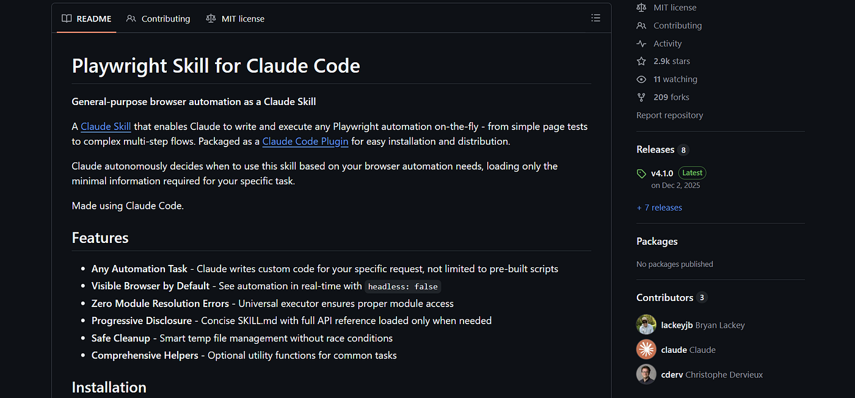Click the eye icon next to 11 watching
Image resolution: width=855 pixels, height=398 pixels.
coord(641,79)
